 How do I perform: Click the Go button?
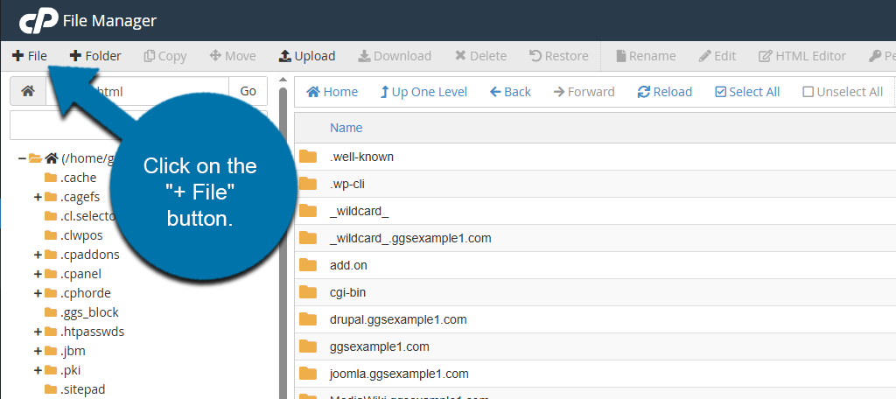coord(248,91)
